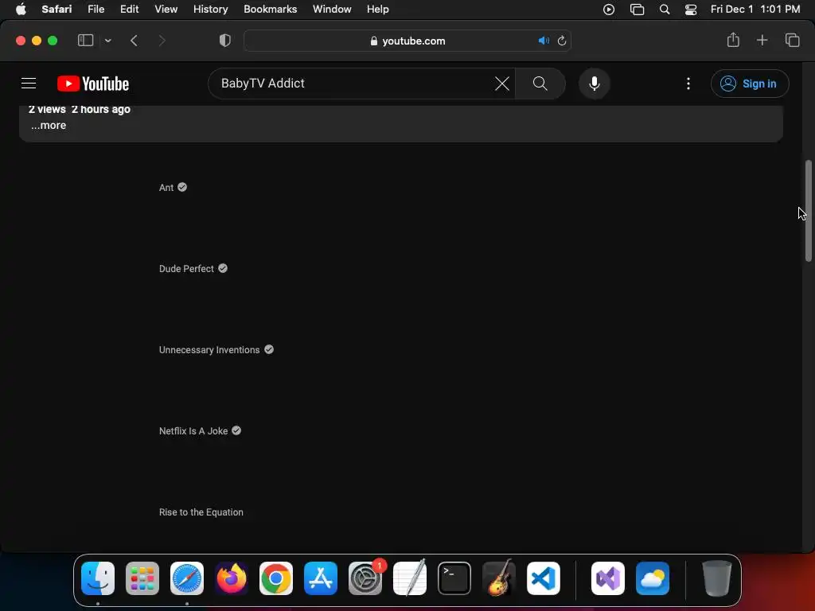Open Safari privacy report shield
Viewport: 815px width, 611px height.
tap(224, 41)
